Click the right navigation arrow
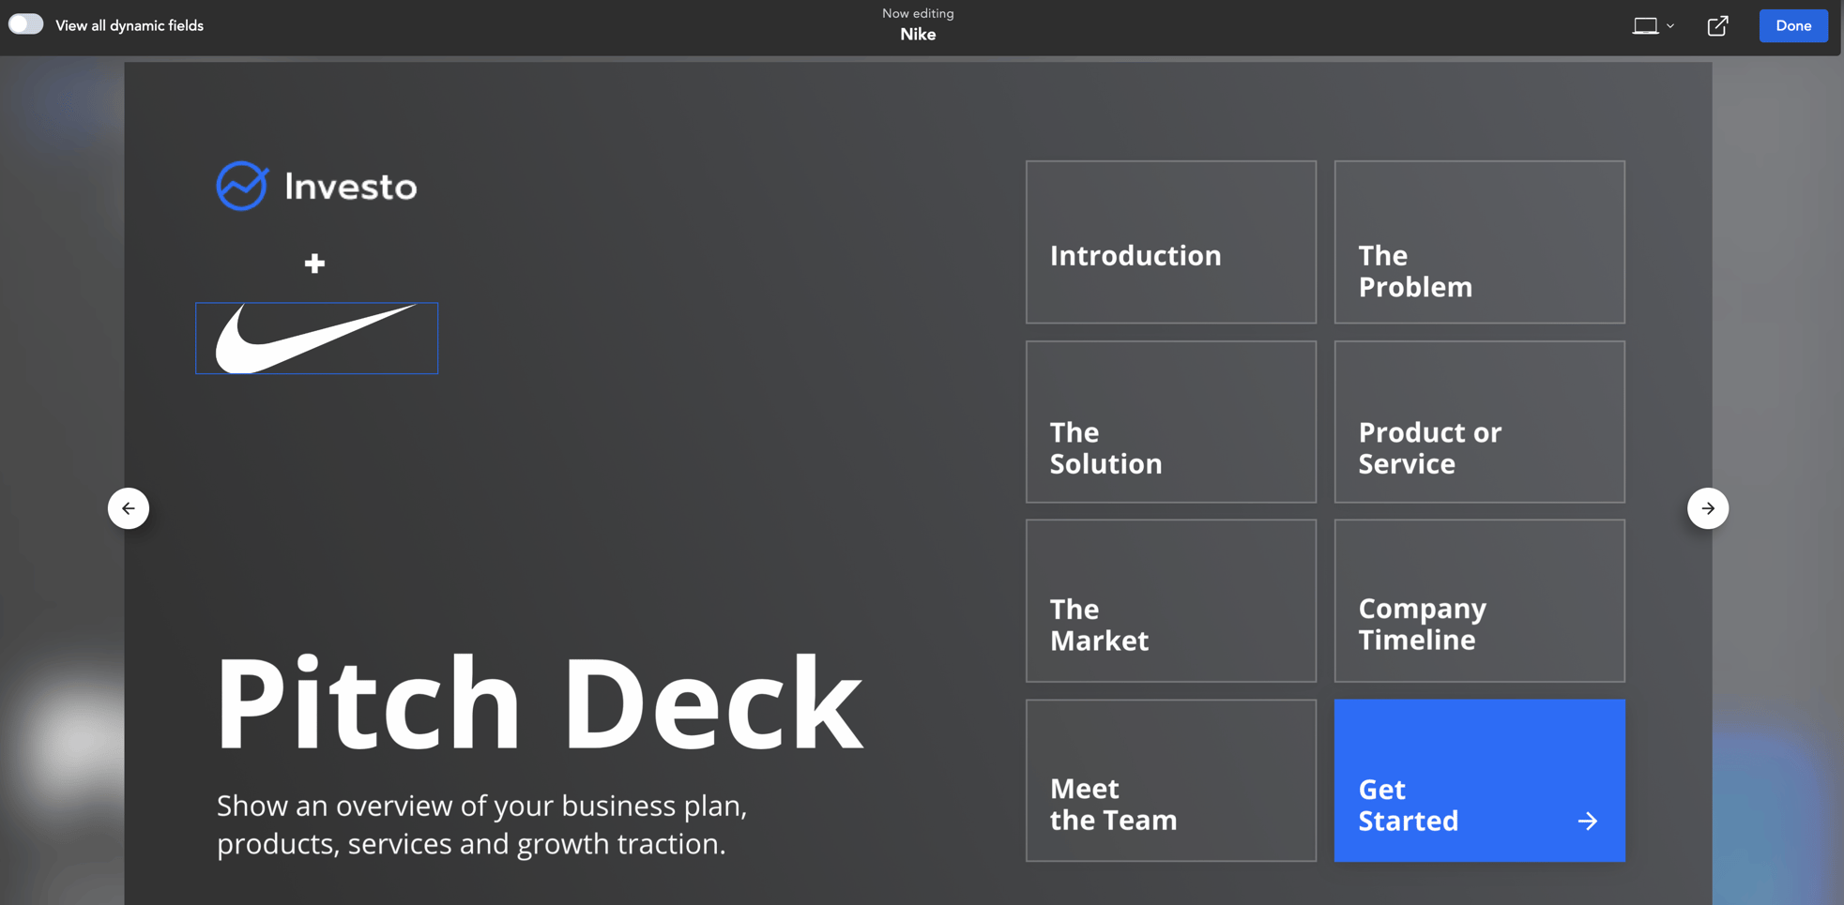Image resolution: width=1844 pixels, height=905 pixels. tap(1709, 507)
